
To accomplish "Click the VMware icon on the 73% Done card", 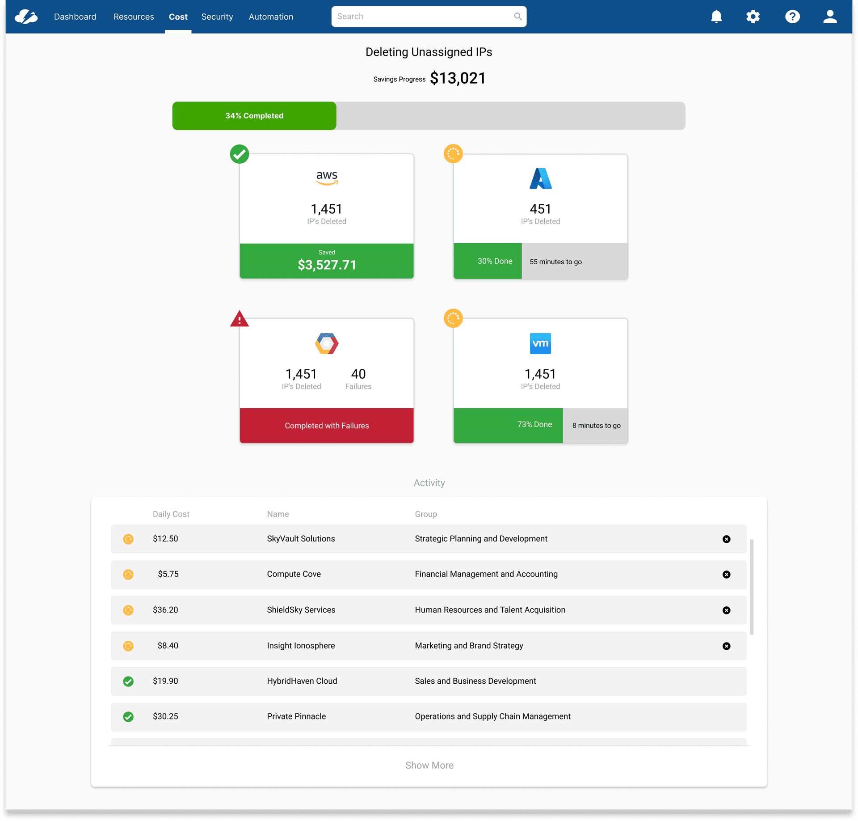I will pos(541,343).
